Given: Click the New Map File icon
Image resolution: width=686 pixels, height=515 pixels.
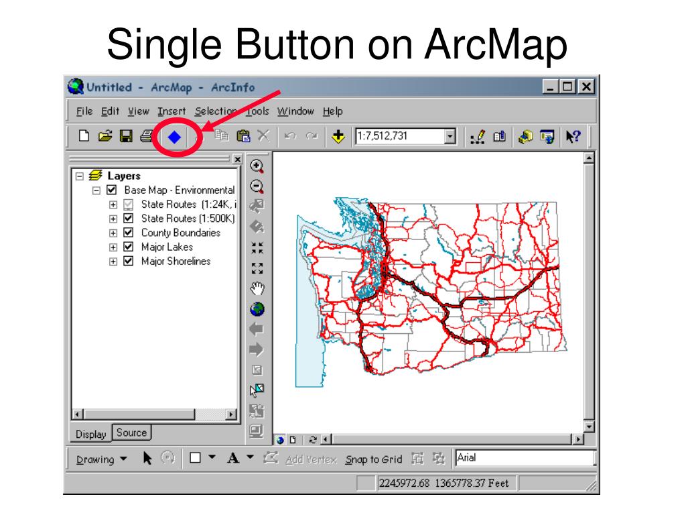Looking at the screenshot, I should coord(84,135).
